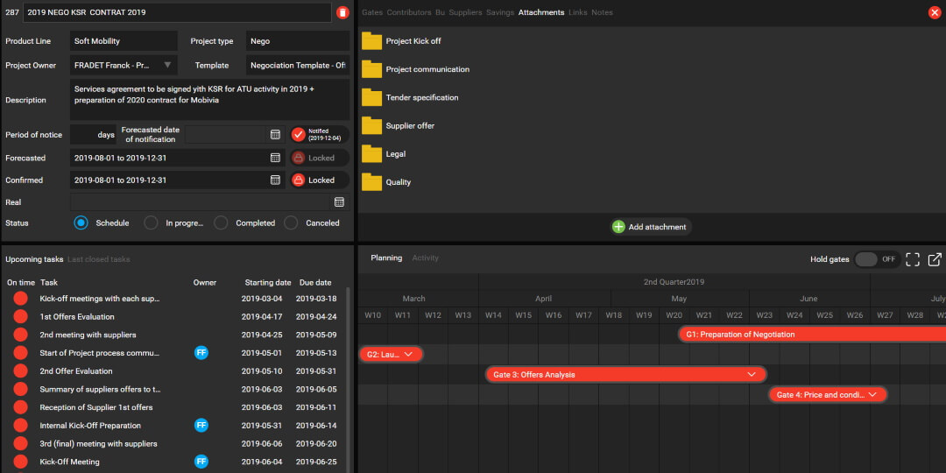Toggle the lock on Forecasted dates
946x473 pixels.
point(298,158)
